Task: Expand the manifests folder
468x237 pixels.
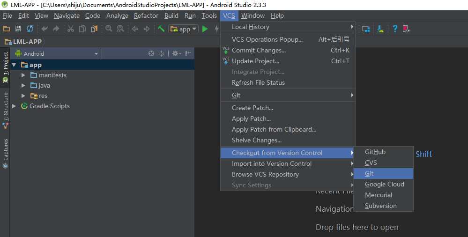Action: [23, 75]
